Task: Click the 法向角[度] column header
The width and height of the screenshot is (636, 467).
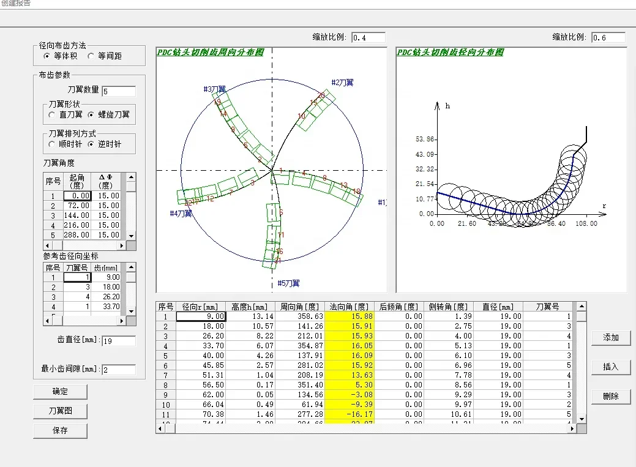Action: 350,307
